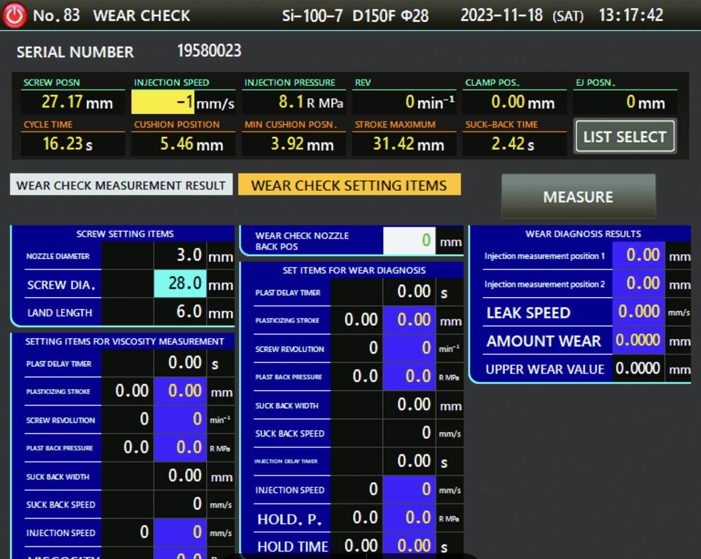The height and width of the screenshot is (559, 701).
Task: Change wear diagnosis Plast Back Pressure blue field
Action: tap(409, 377)
